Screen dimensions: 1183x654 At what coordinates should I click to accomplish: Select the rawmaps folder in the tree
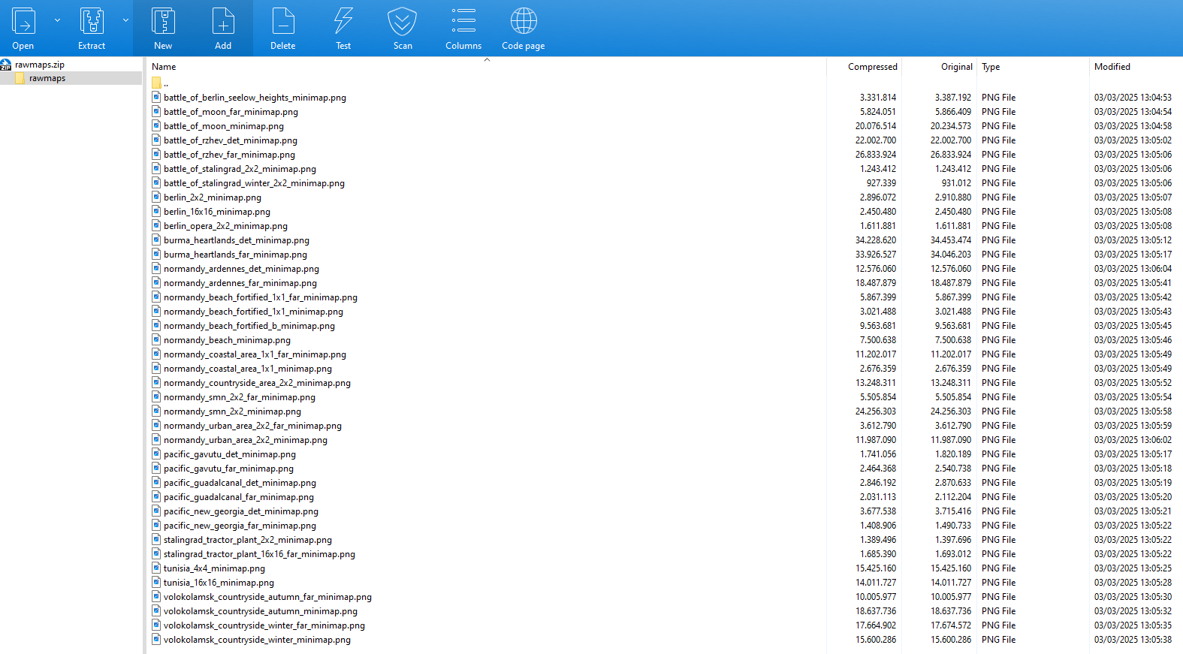point(47,78)
